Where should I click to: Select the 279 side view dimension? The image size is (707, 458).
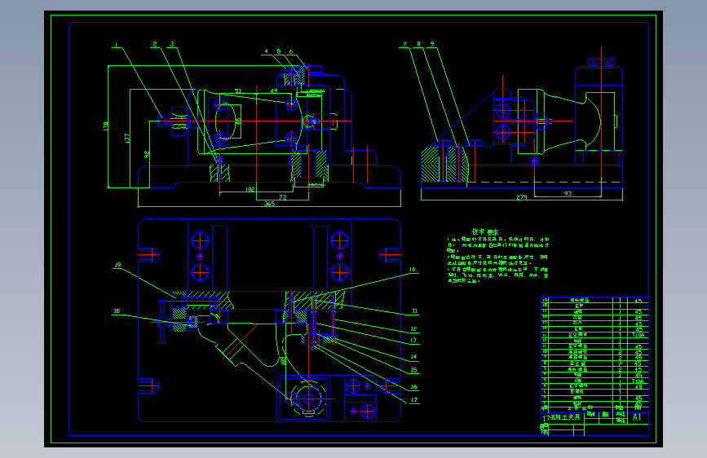(522, 197)
